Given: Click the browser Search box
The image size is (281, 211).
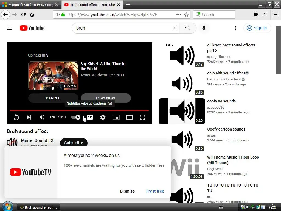Looking at the screenshot, I should tap(214, 15).
